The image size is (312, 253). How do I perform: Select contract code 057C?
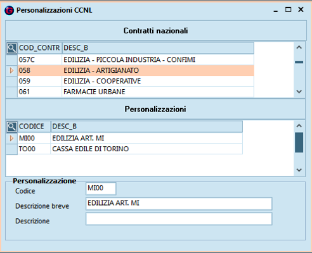tap(39, 59)
